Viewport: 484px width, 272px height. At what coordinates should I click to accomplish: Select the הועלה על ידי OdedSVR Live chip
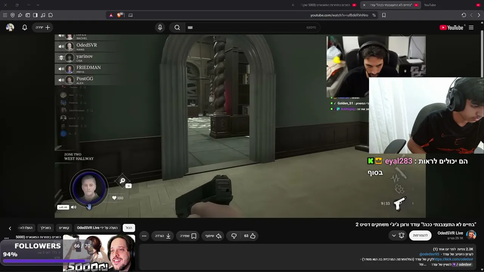(97, 228)
